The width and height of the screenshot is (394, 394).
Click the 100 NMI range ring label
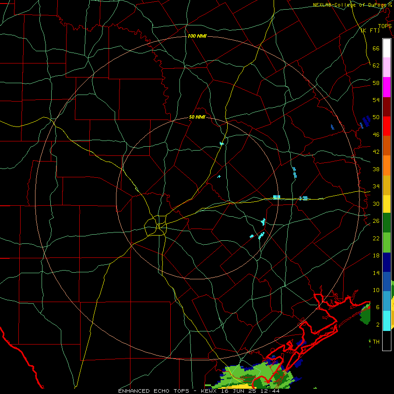point(197,36)
